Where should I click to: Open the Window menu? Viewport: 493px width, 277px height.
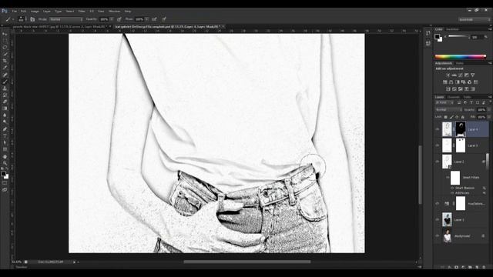tap(114, 11)
